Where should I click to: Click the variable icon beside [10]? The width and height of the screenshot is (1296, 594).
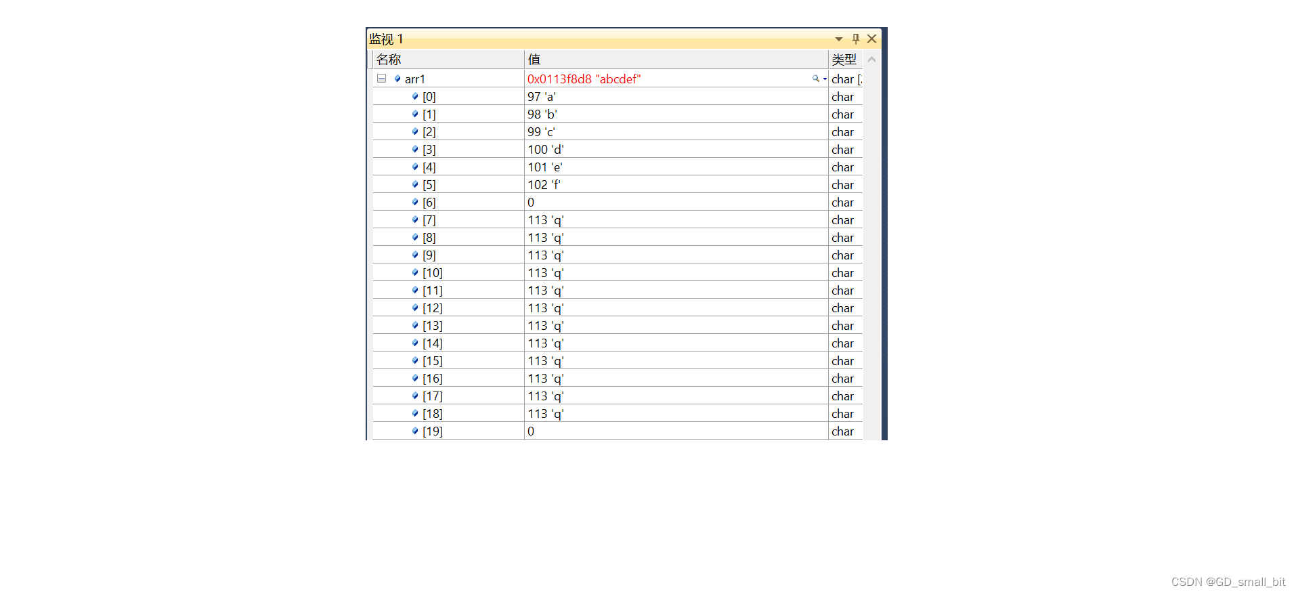pyautogui.click(x=415, y=272)
